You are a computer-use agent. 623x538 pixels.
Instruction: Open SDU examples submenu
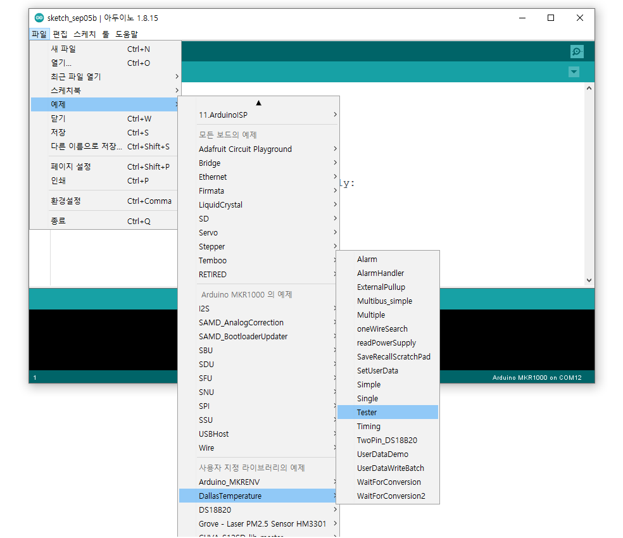(258, 364)
